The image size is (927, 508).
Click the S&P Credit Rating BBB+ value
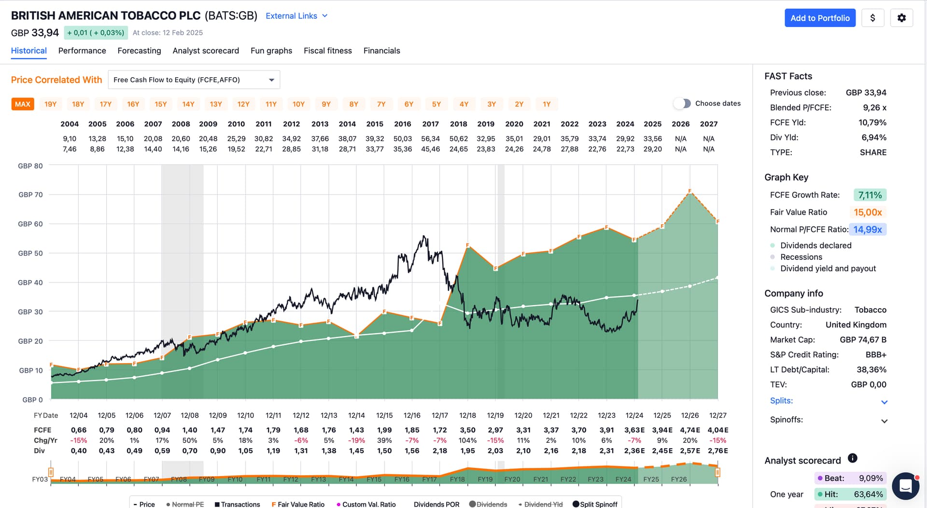click(x=876, y=355)
